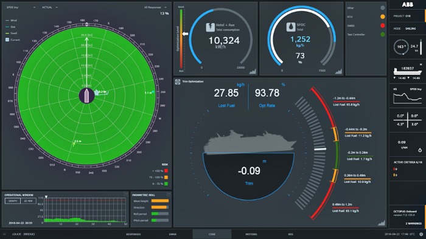
Task: Click the Wave height orange bar
Action: point(159,201)
